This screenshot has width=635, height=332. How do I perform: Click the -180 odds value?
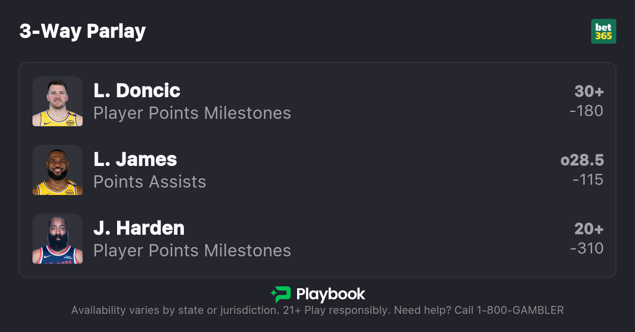tap(586, 111)
